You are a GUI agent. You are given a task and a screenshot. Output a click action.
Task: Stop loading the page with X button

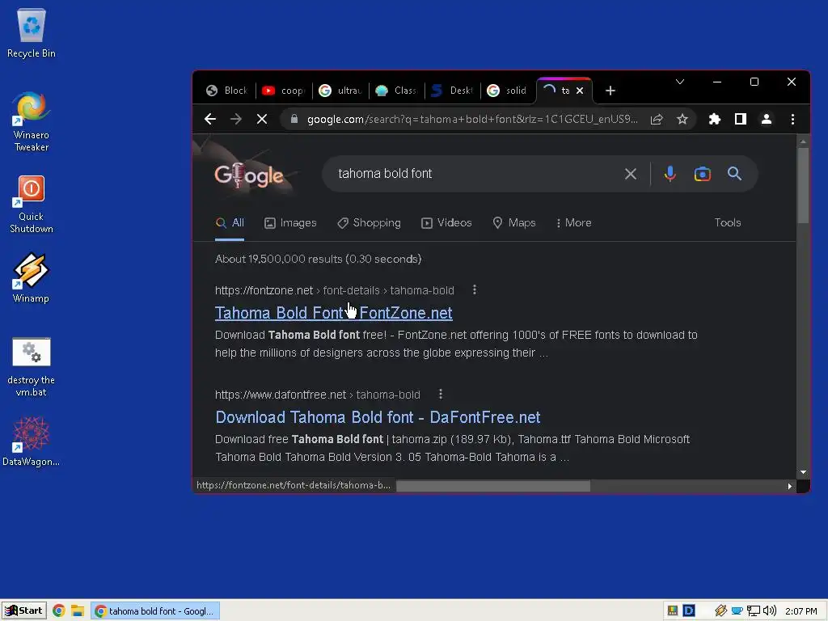[262, 120]
